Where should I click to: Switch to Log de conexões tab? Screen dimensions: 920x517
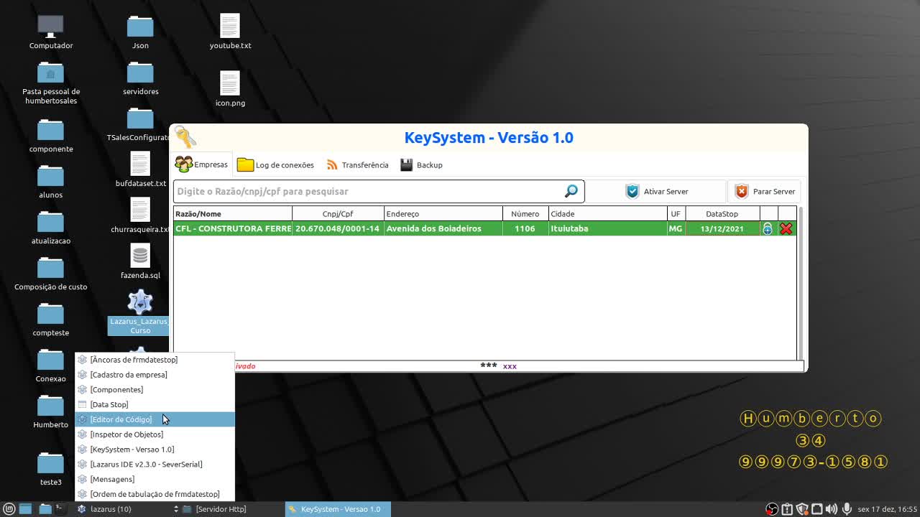[276, 164]
